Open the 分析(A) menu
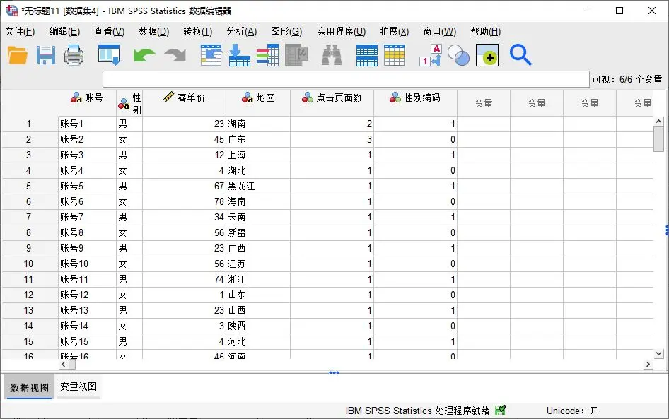 point(241,32)
